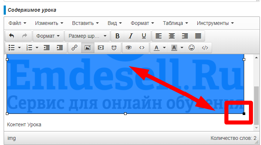Toggle italic formatting
The height and width of the screenshot is (145, 261).
click(x=131, y=36)
